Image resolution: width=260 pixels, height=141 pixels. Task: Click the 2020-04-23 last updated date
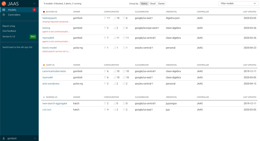(x=250, y=48)
